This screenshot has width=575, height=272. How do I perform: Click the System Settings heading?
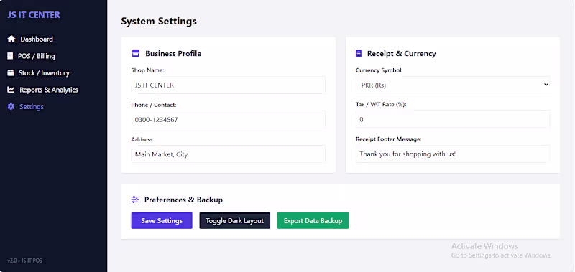click(159, 22)
